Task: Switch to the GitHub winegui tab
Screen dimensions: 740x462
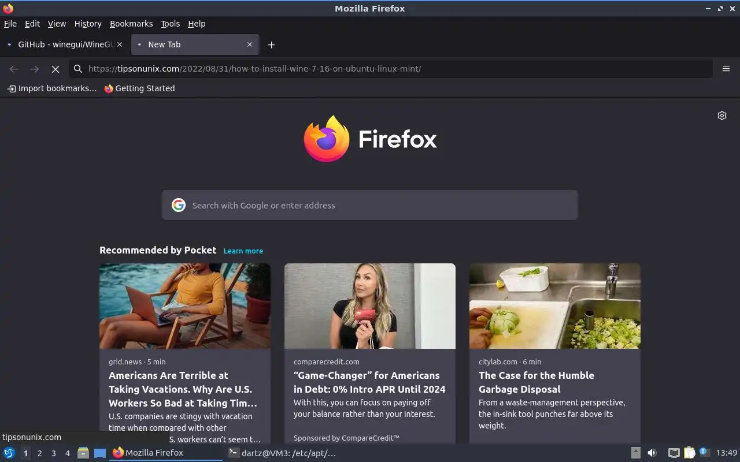Action: pos(64,44)
